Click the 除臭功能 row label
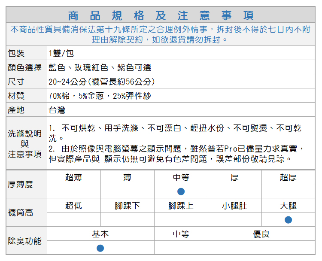 [x=24, y=241]
